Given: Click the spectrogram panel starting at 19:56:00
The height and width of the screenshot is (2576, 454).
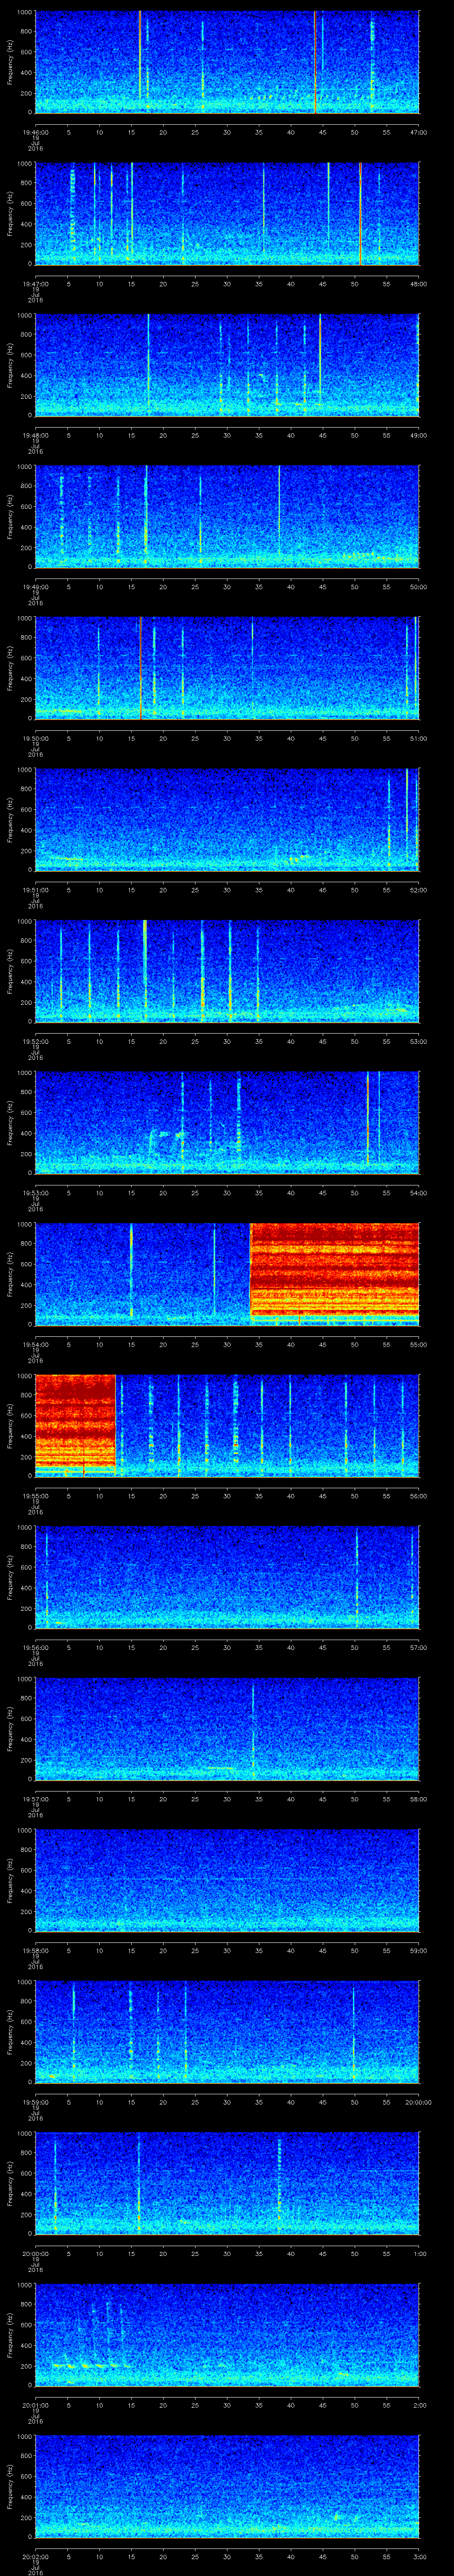Looking at the screenshot, I should [227, 1577].
